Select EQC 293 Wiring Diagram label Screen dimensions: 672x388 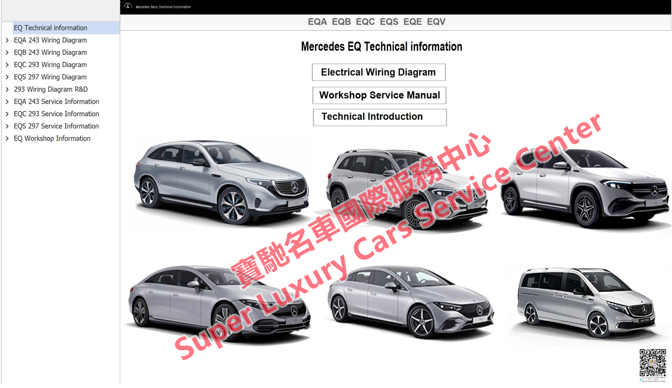(50, 65)
